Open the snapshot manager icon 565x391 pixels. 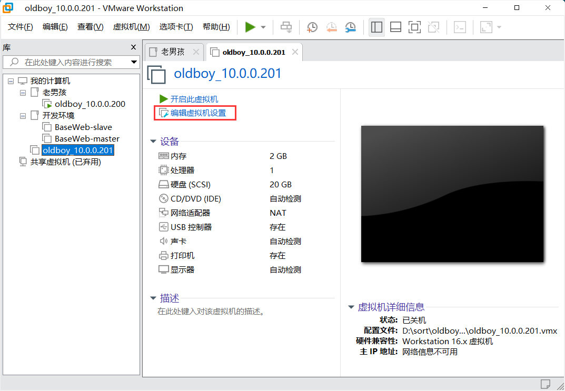(x=350, y=27)
